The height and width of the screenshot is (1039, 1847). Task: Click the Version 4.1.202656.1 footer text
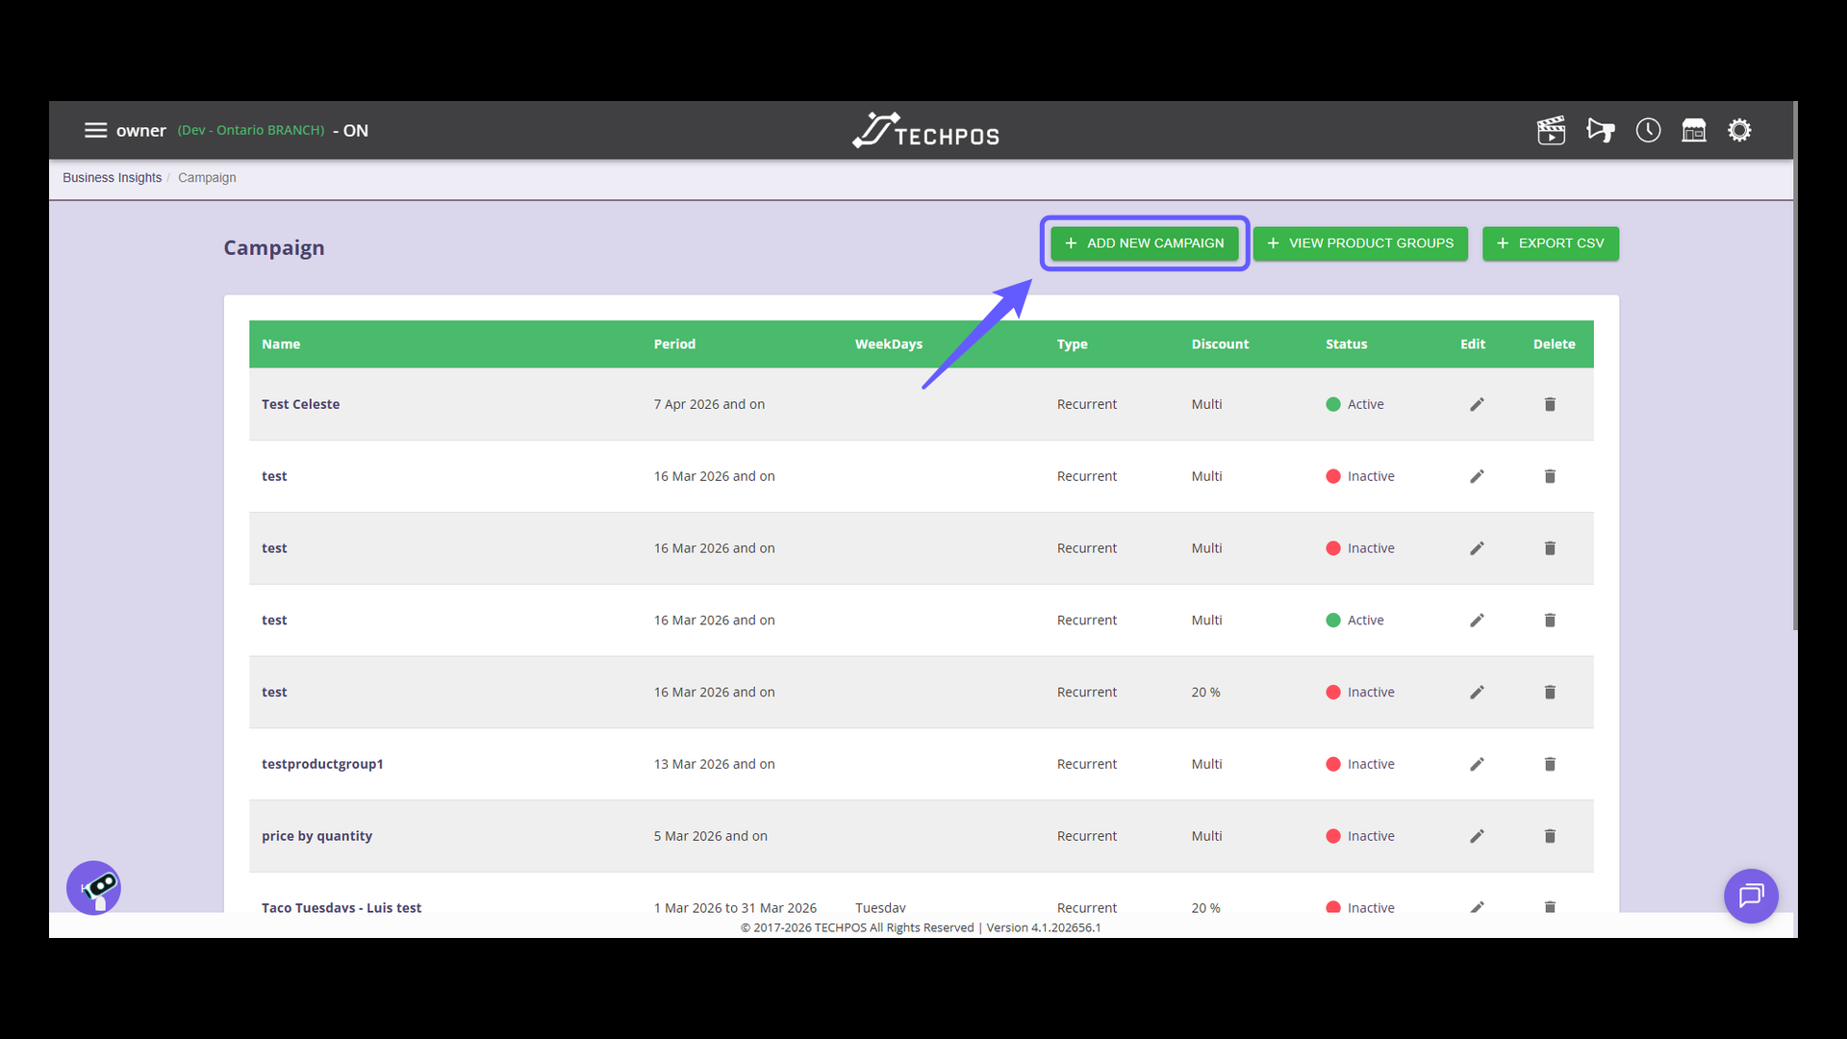1044,927
